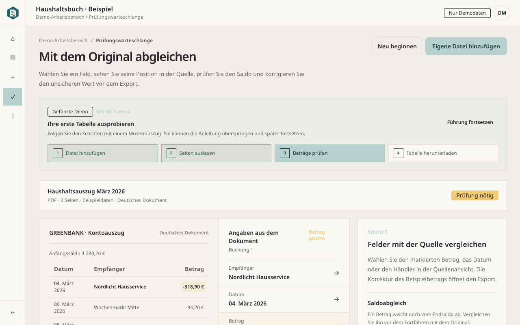
Task: Click the Schritt 3 von 4 label
Action: pyautogui.click(x=113, y=112)
